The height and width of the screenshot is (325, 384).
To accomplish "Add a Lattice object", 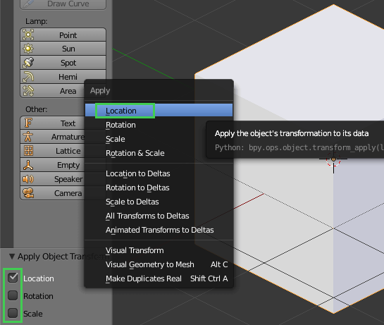I will (52, 151).
